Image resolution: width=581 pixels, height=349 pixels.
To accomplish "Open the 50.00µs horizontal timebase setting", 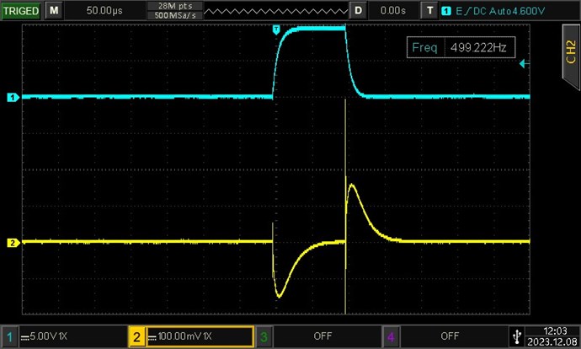I will click(x=104, y=10).
